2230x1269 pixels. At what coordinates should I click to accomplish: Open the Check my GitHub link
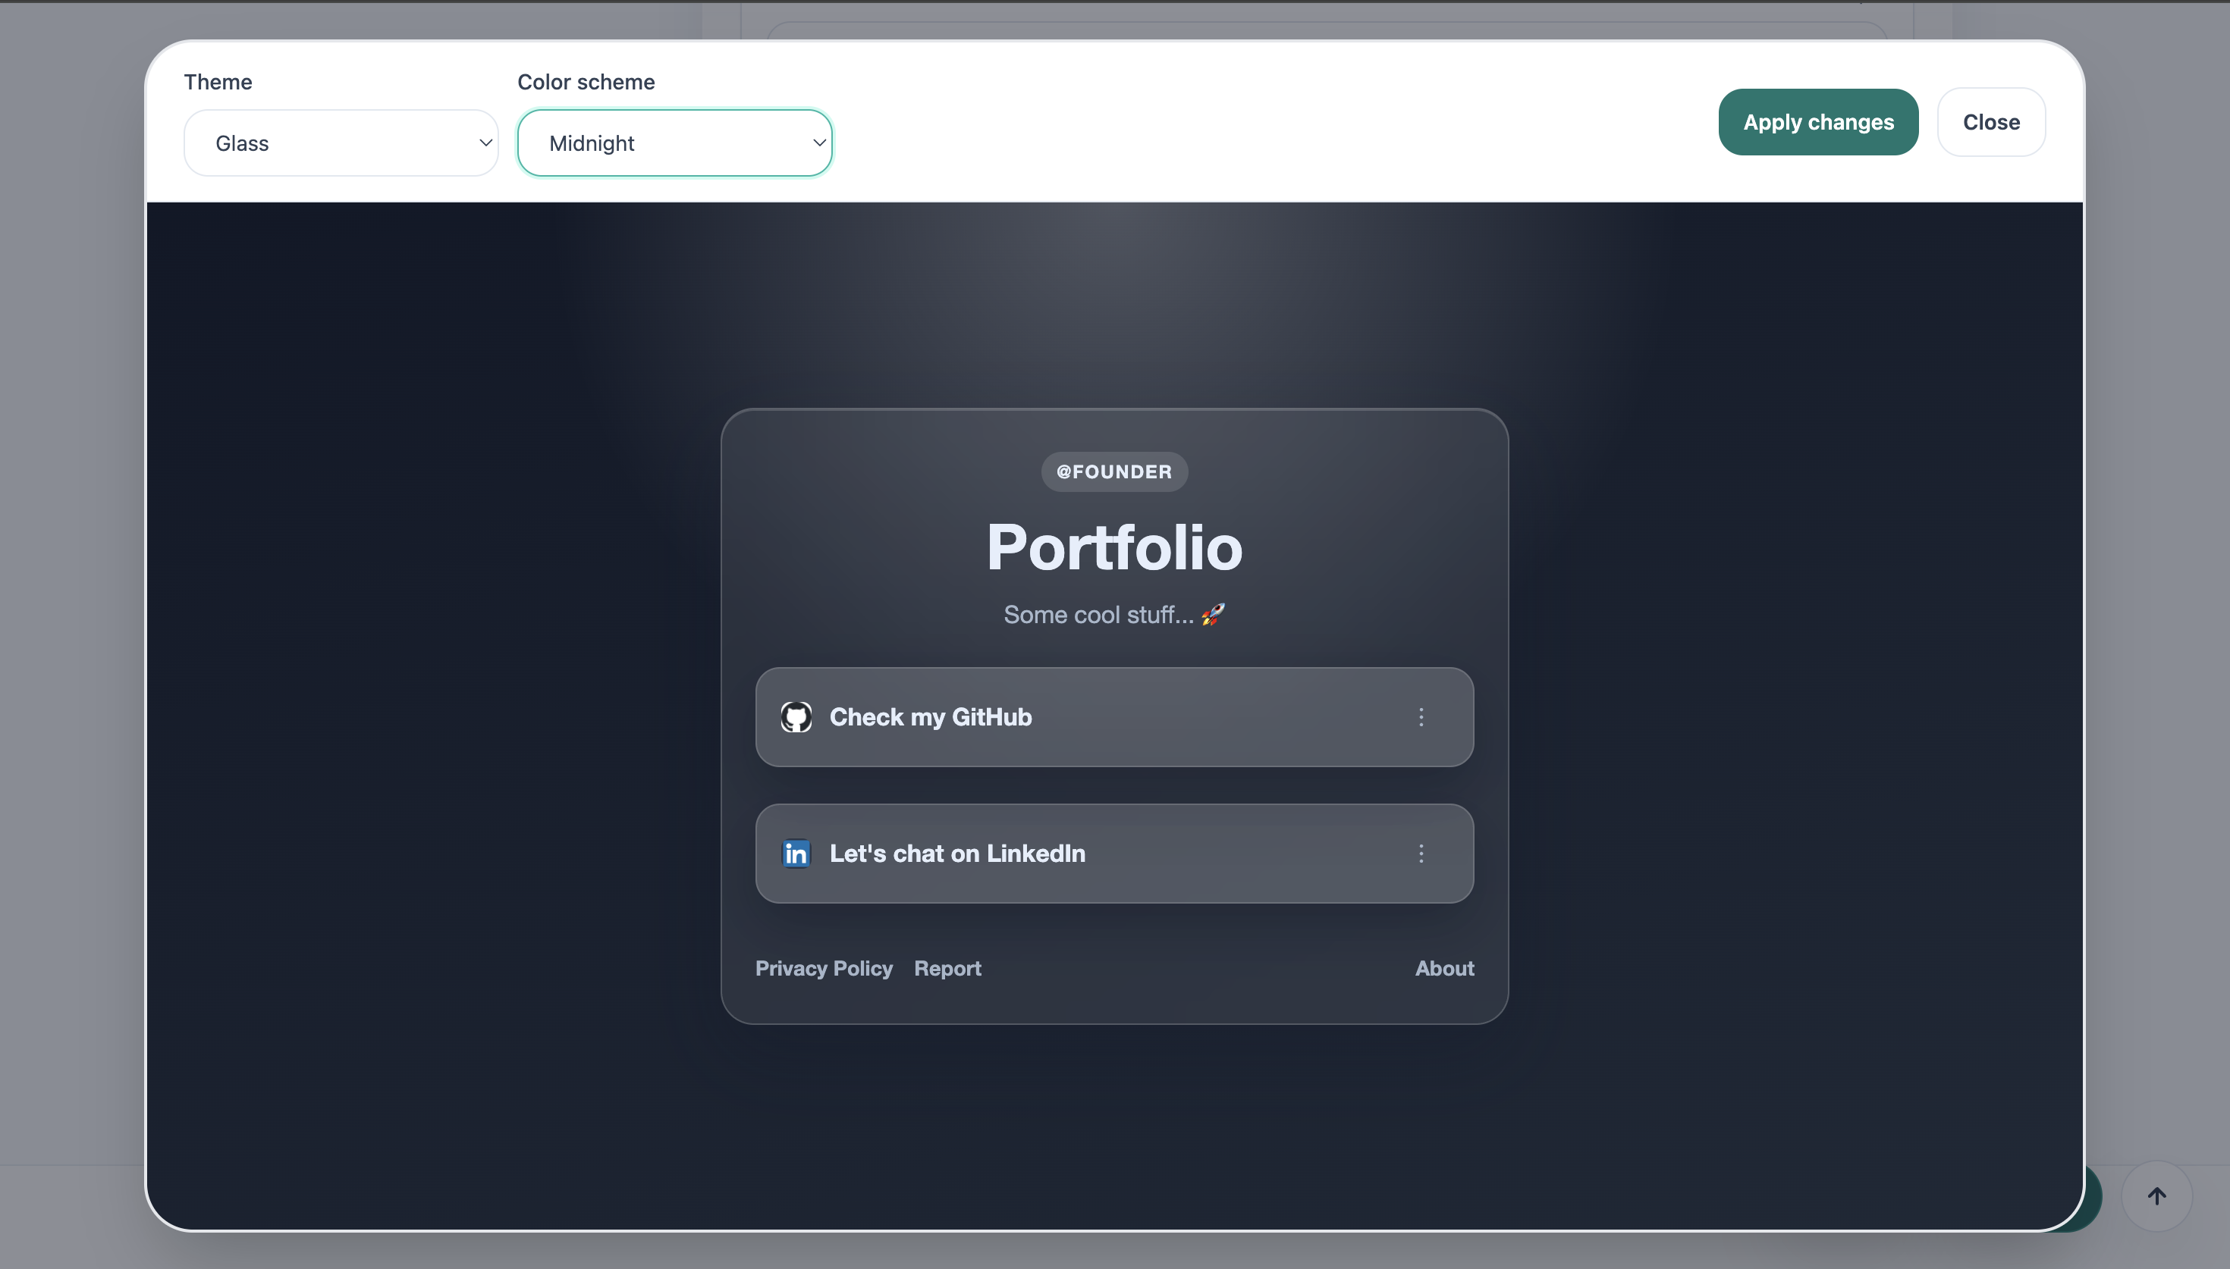(930, 717)
